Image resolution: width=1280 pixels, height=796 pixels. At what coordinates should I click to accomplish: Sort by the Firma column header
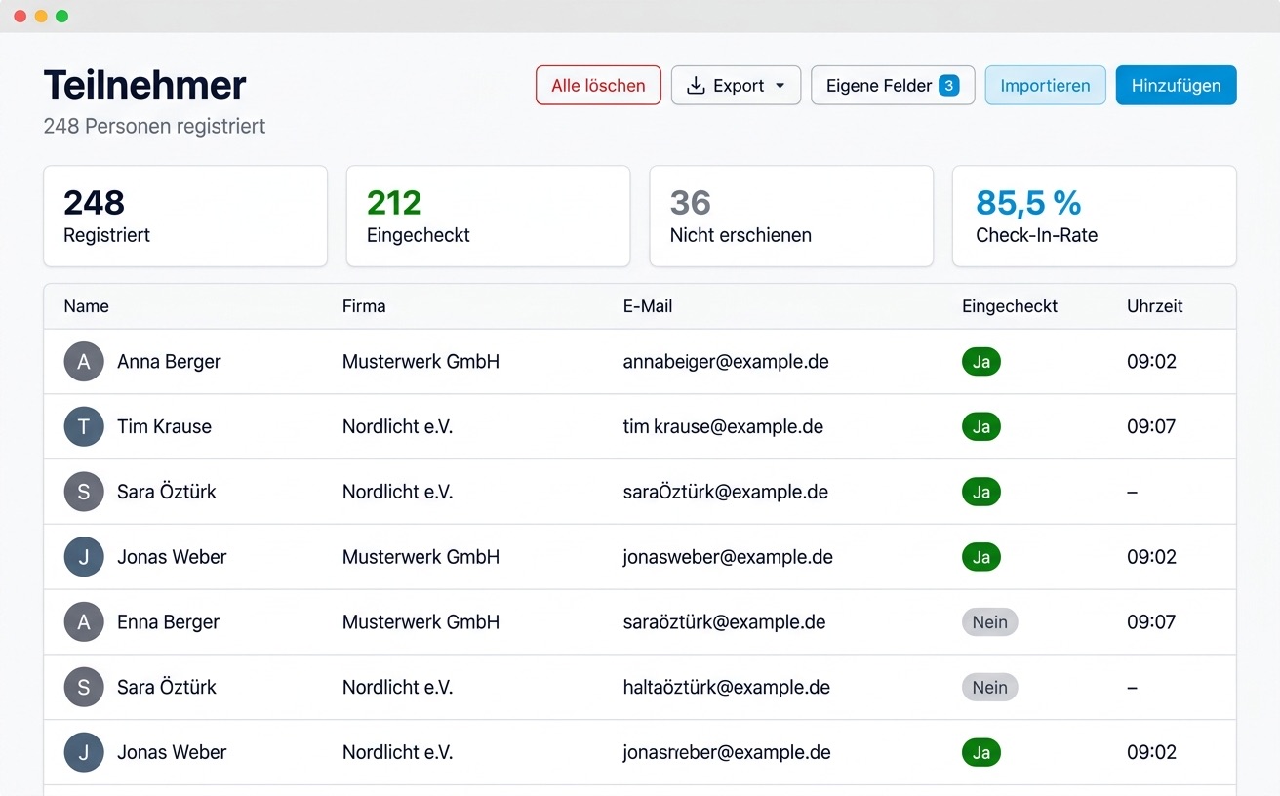click(364, 306)
